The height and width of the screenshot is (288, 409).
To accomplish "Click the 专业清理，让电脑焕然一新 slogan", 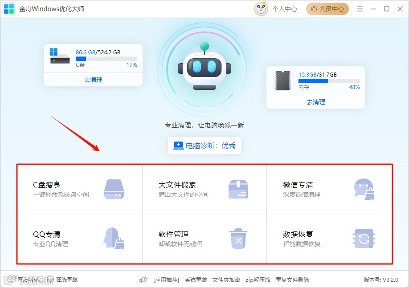I will click(204, 126).
